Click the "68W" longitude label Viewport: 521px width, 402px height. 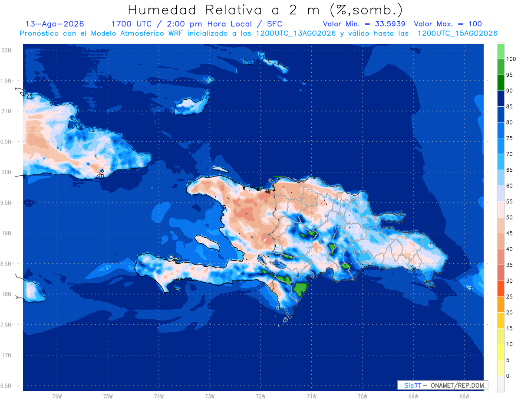click(x=464, y=396)
